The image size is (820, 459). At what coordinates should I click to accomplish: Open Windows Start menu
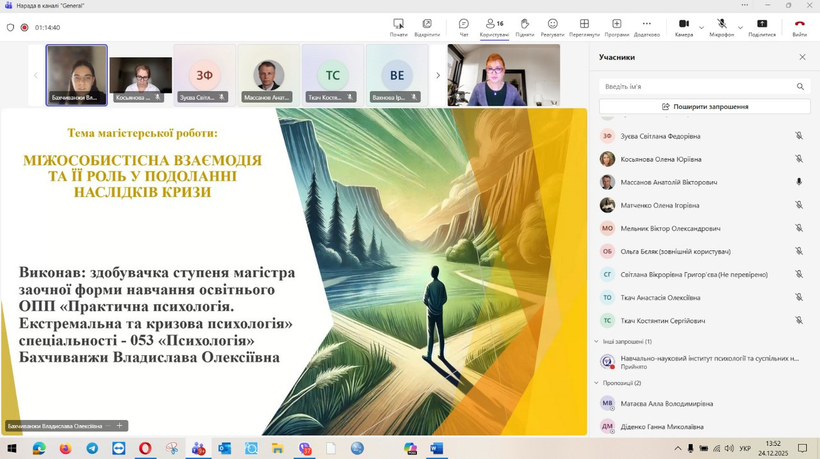[11, 448]
